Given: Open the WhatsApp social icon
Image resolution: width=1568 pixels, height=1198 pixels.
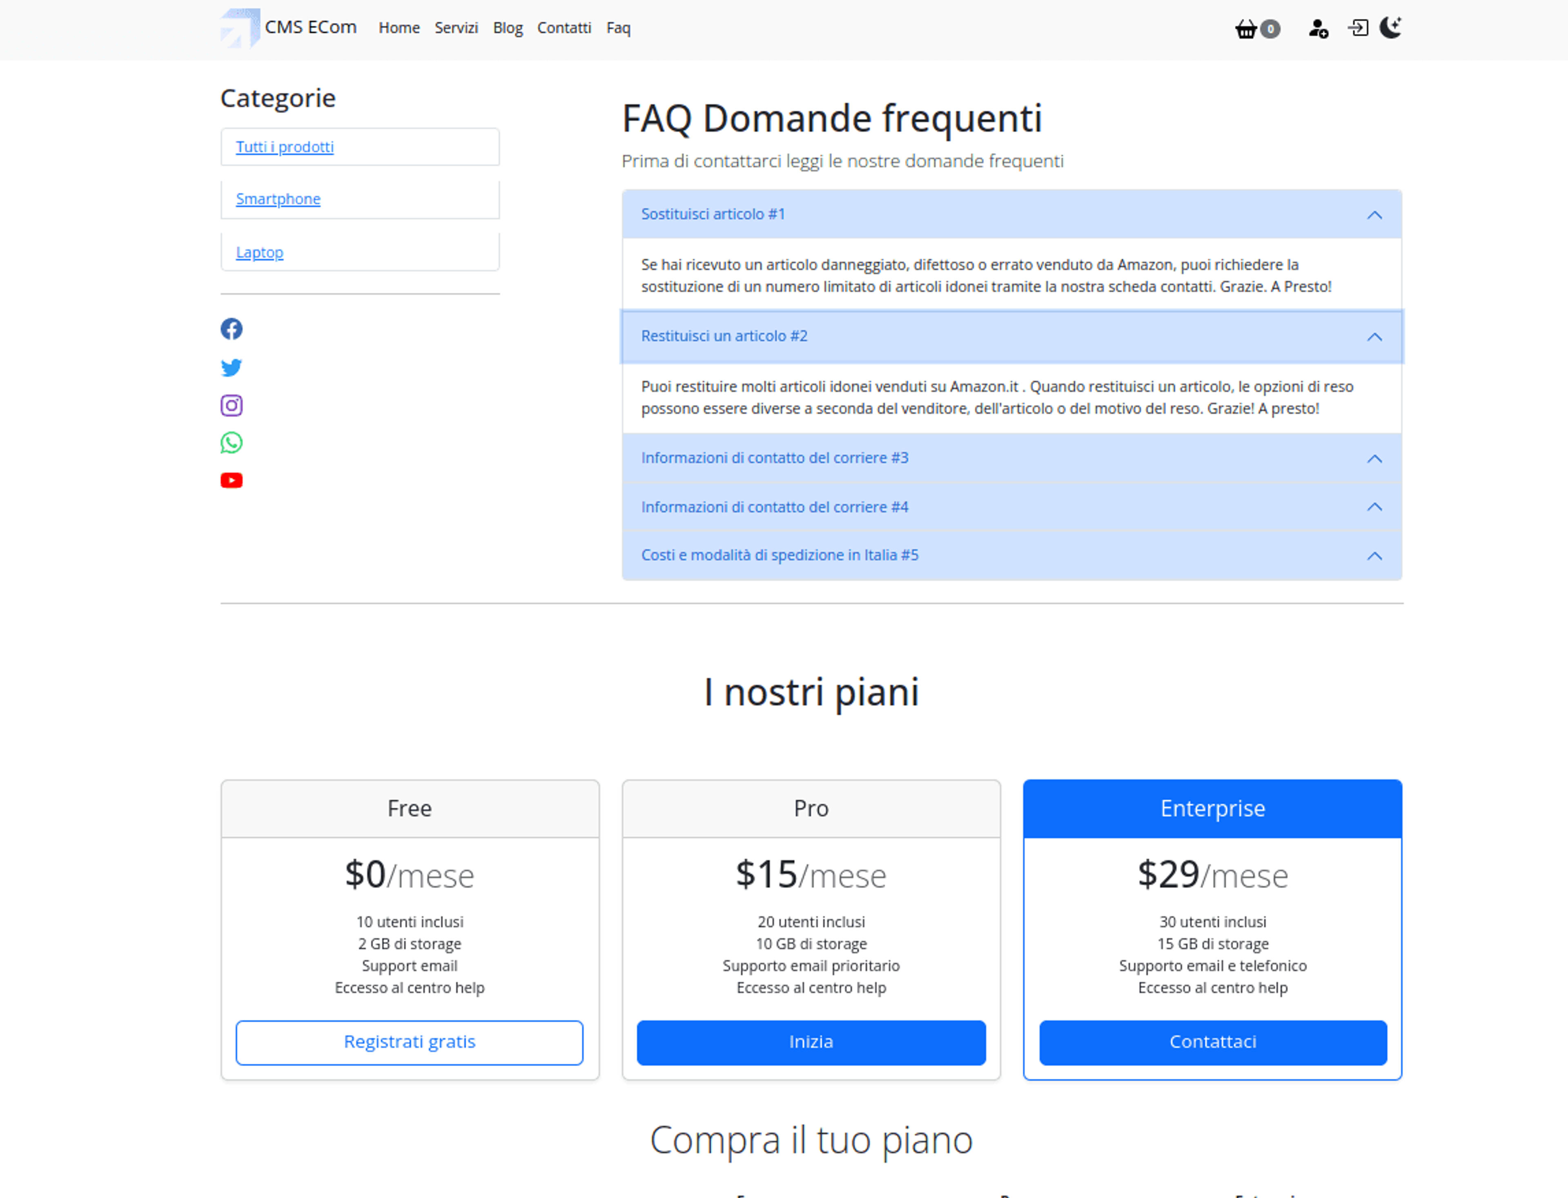Looking at the screenshot, I should tap(231, 443).
